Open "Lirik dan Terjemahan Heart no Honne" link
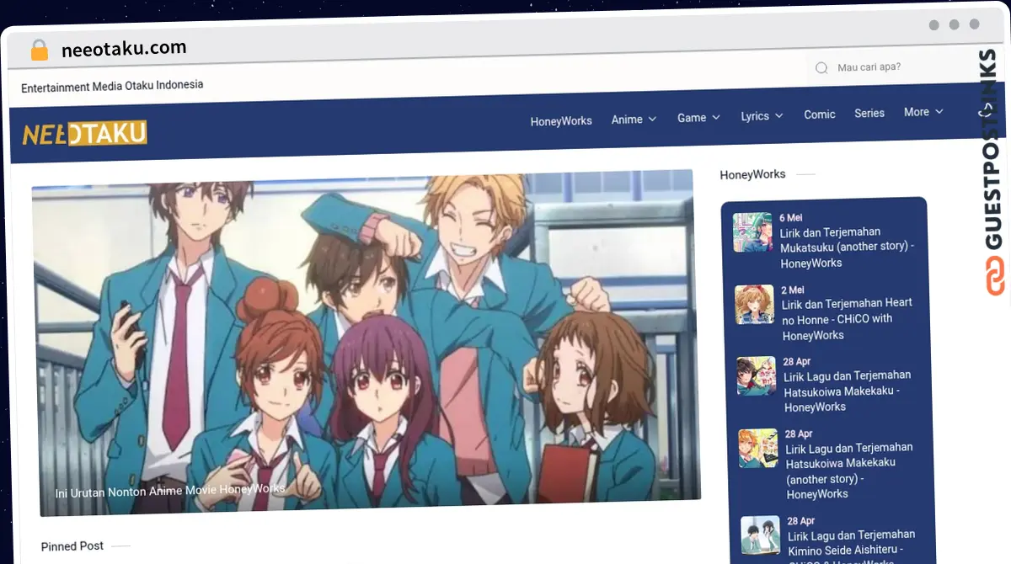Viewport: 1011px width, 564px height. coord(848,319)
